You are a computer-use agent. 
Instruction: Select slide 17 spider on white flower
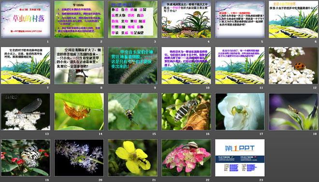(x=240, y=112)
